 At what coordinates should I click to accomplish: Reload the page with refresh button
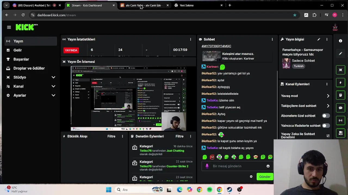point(23,15)
